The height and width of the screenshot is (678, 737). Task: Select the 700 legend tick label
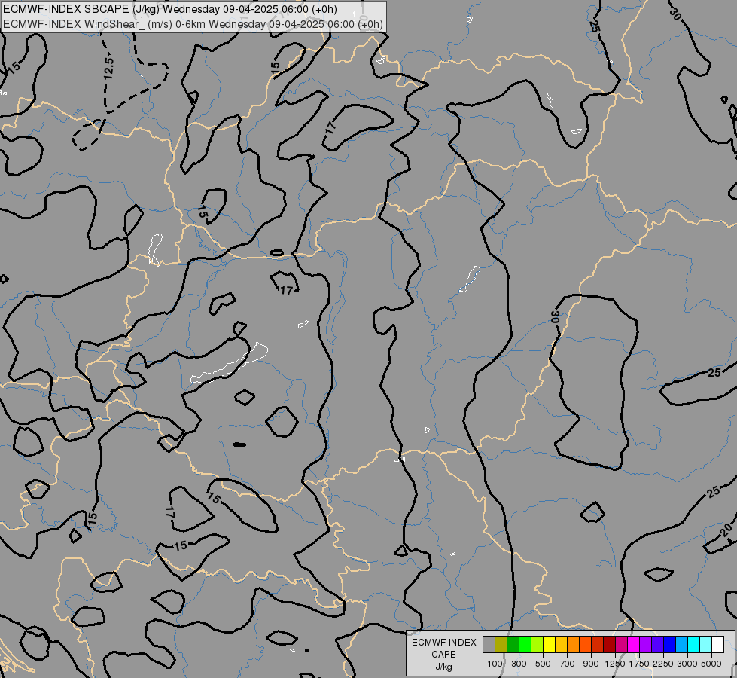(x=568, y=664)
